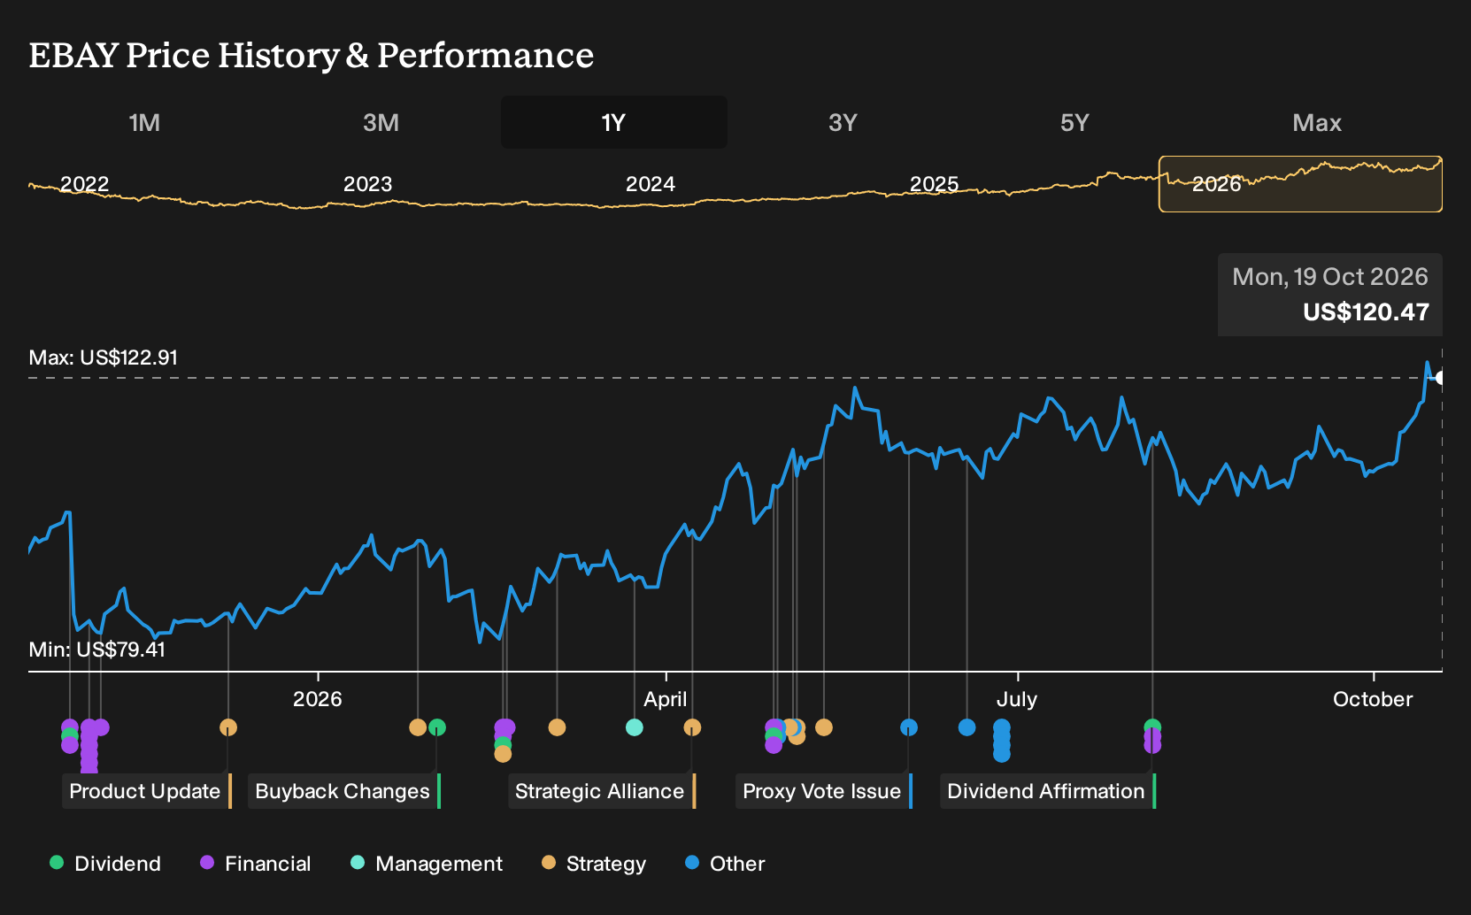Click green Dividend marker above Buyback Changes

coord(437,727)
